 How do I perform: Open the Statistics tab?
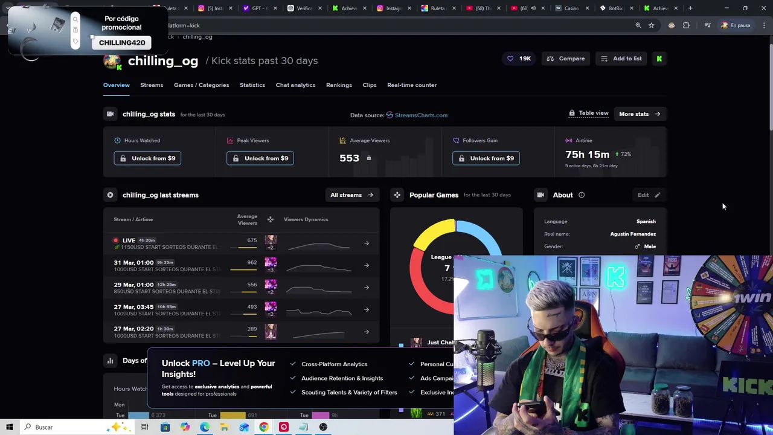tap(252, 85)
